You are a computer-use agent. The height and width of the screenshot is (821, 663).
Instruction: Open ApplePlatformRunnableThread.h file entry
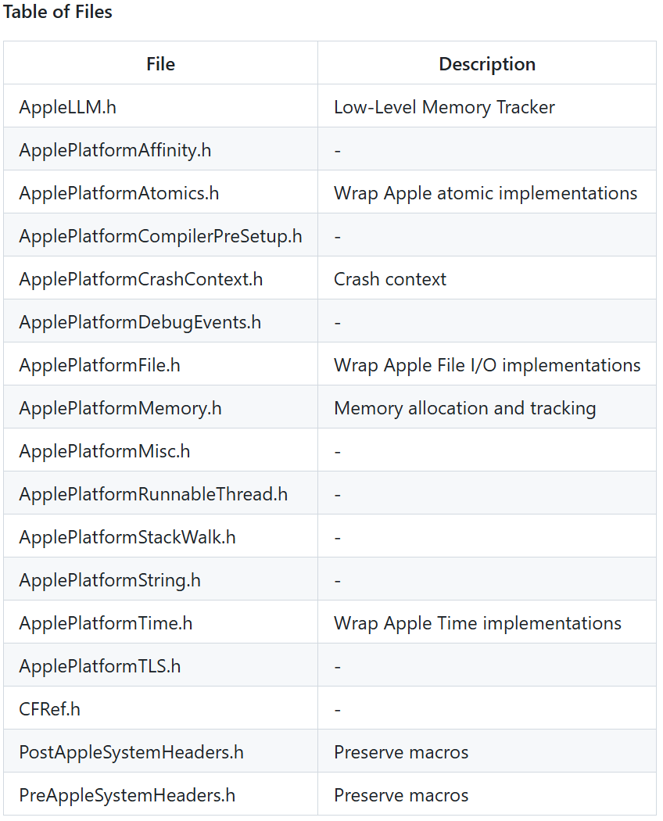click(x=153, y=494)
